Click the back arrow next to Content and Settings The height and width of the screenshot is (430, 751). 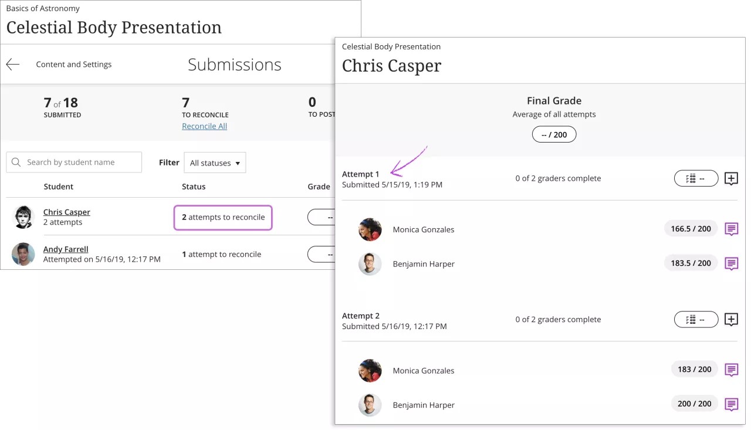click(12, 65)
